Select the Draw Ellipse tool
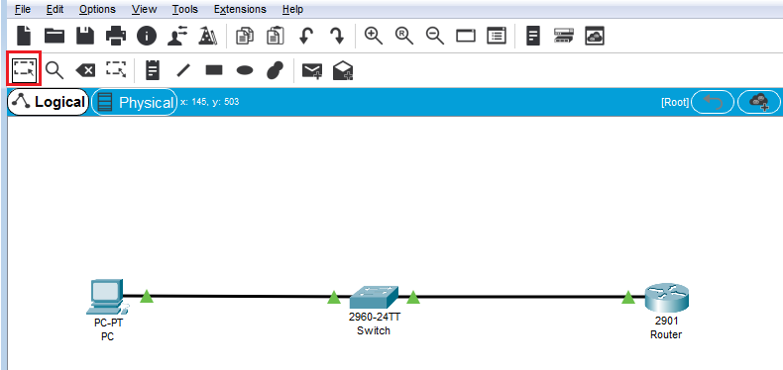Image resolution: width=783 pixels, height=370 pixels. coord(244,70)
